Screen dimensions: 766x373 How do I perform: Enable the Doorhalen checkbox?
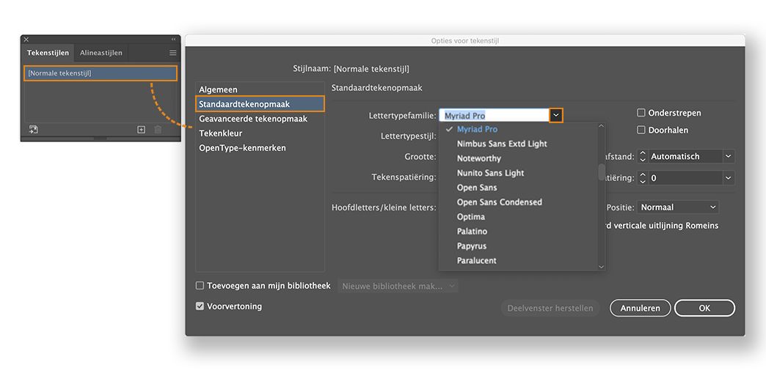point(641,130)
